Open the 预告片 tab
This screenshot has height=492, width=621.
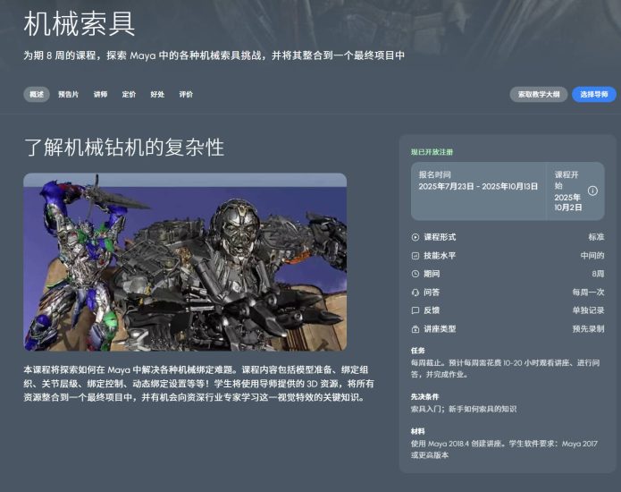[69, 94]
